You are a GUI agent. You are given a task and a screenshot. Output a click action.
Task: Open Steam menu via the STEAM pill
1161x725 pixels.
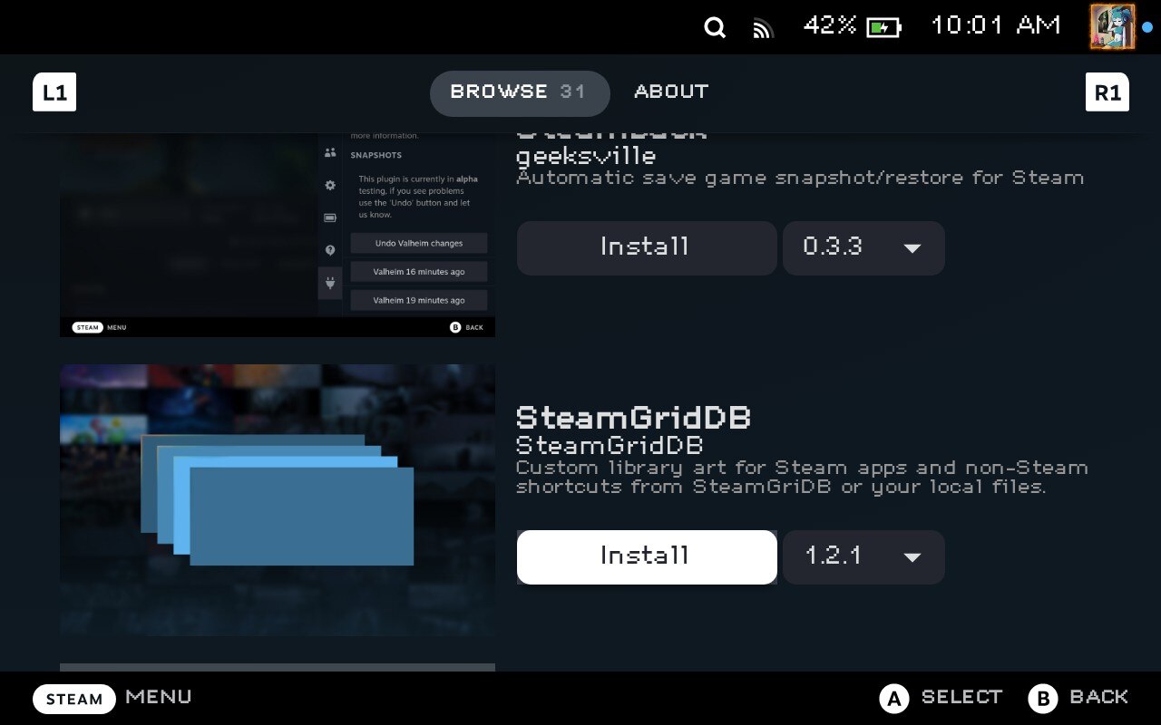74,699
